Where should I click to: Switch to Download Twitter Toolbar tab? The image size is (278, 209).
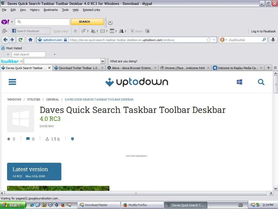pos(79,68)
